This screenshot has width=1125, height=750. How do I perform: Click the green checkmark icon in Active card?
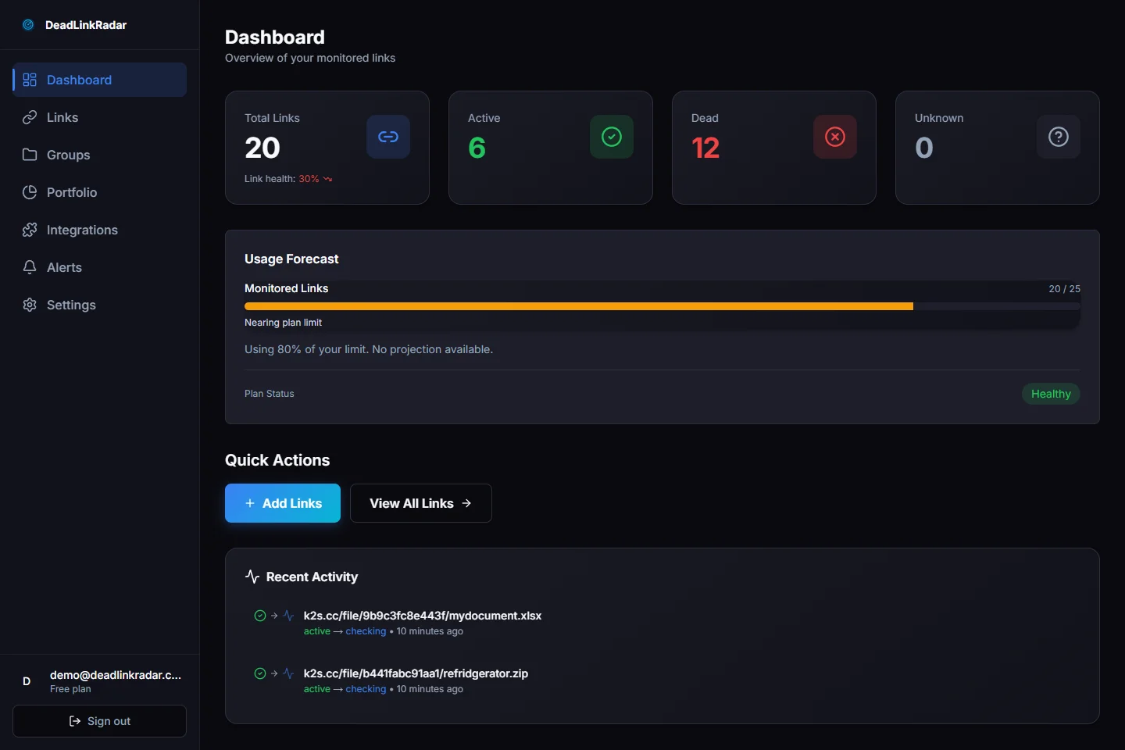[612, 137]
